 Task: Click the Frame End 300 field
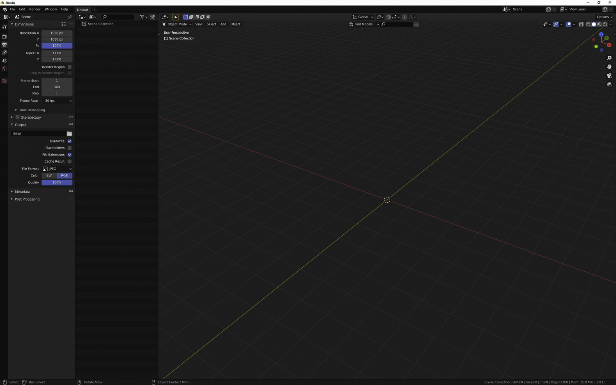[57, 87]
